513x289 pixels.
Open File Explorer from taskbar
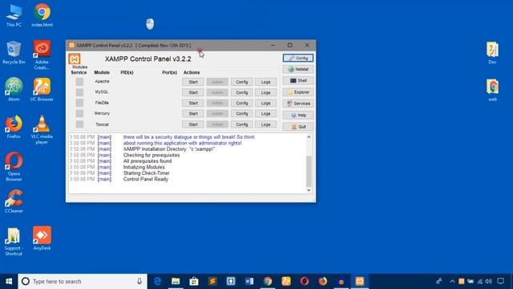[176, 282]
